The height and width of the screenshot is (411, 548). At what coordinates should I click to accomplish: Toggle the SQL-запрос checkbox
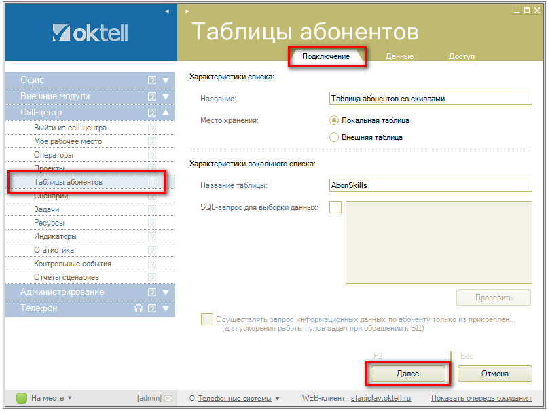(x=335, y=207)
